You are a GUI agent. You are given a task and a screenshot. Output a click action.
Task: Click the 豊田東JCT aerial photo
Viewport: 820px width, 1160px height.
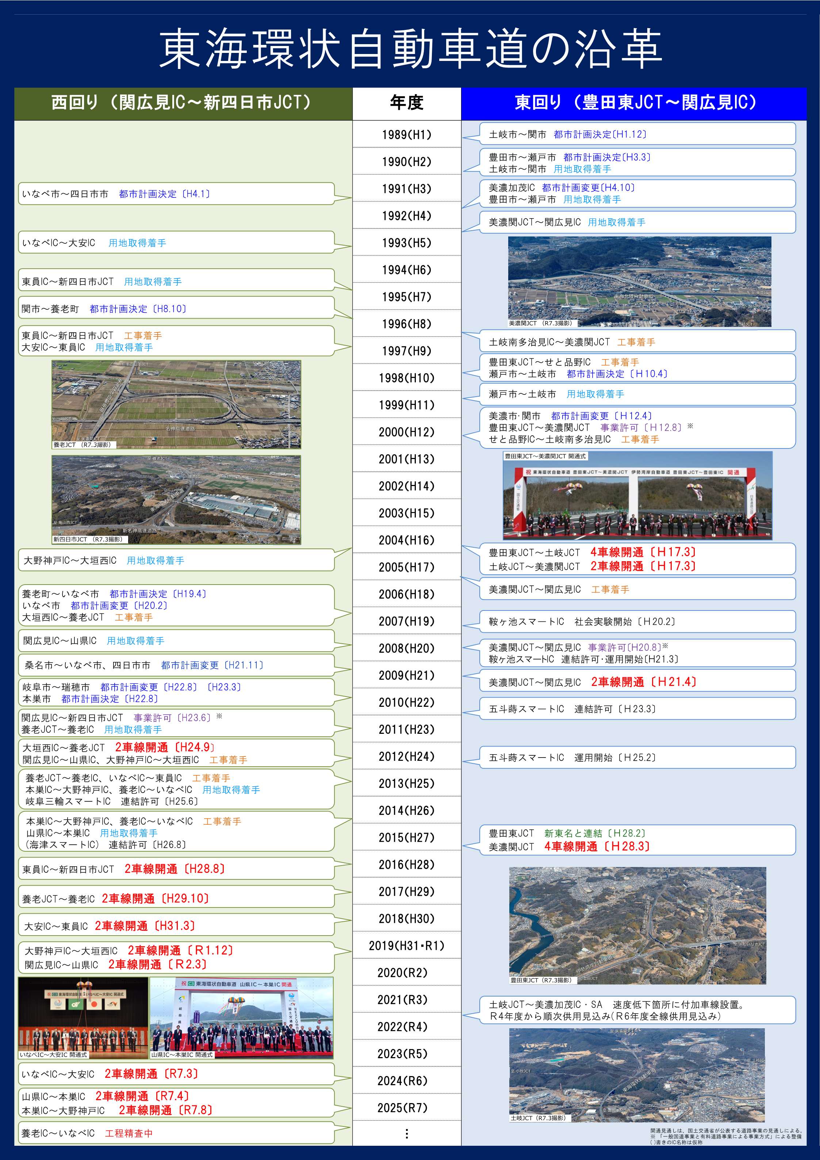click(637, 925)
